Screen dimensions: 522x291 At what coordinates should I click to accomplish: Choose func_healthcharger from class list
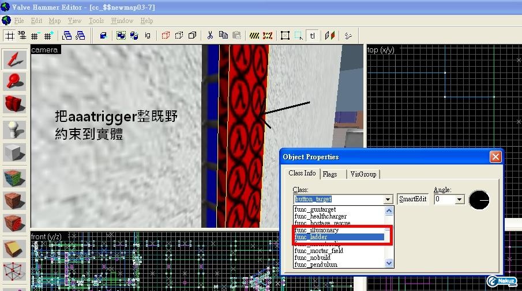[x=339, y=216]
